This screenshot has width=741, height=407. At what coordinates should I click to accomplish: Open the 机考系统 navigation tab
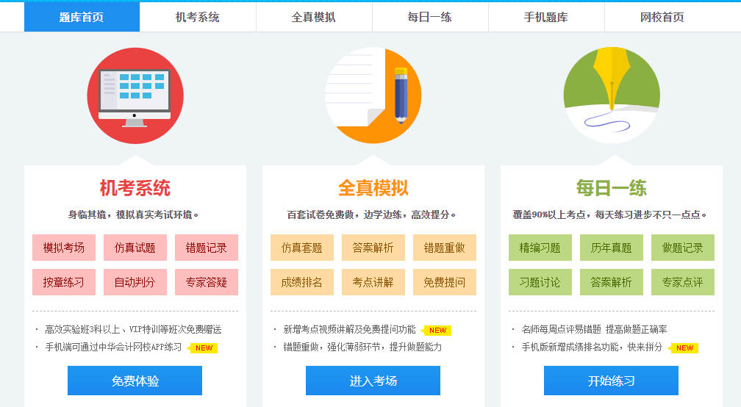[x=198, y=17]
